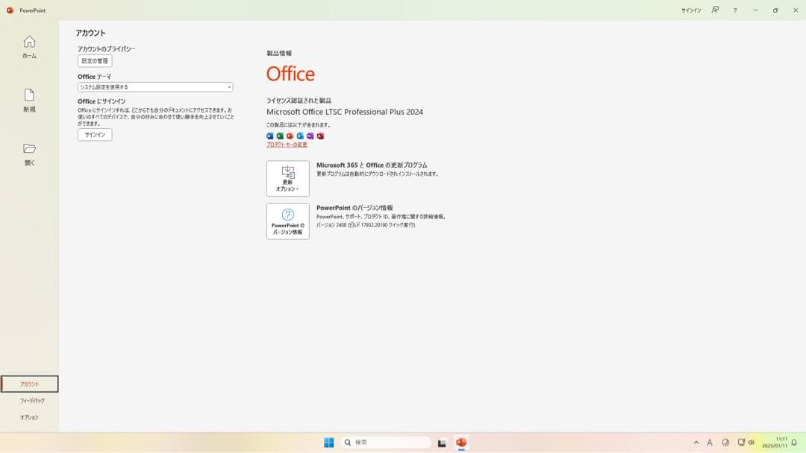
Task: Select the Access icon next to OneNote
Action: point(321,136)
